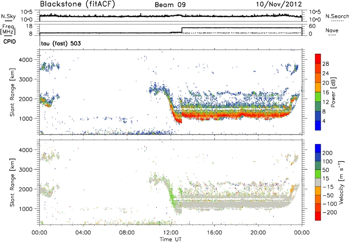
Task: Click the '20:00' time axis label
Action: (258, 233)
